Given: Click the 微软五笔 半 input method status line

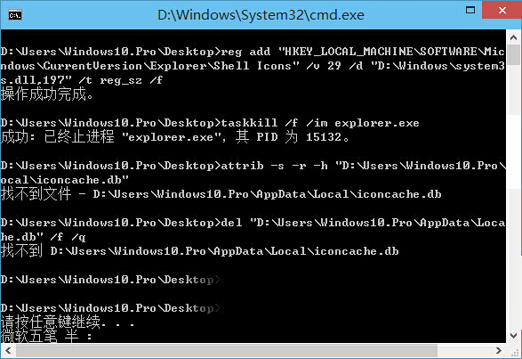Looking at the screenshot, I should (46, 336).
